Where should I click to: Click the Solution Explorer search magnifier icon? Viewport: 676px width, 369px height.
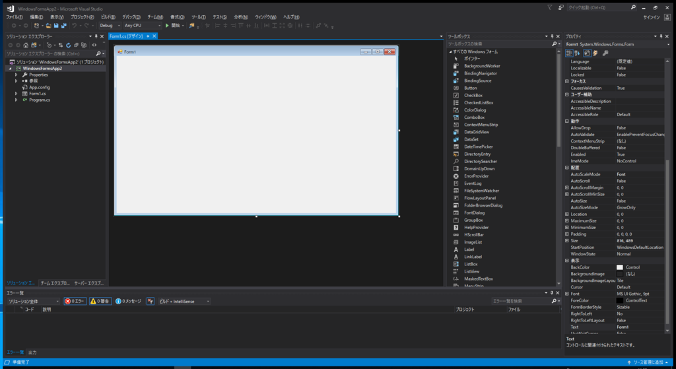(98, 54)
